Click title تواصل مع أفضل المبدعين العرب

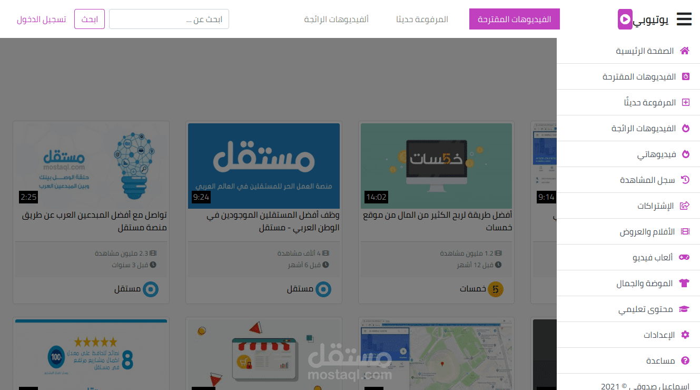coord(95,221)
